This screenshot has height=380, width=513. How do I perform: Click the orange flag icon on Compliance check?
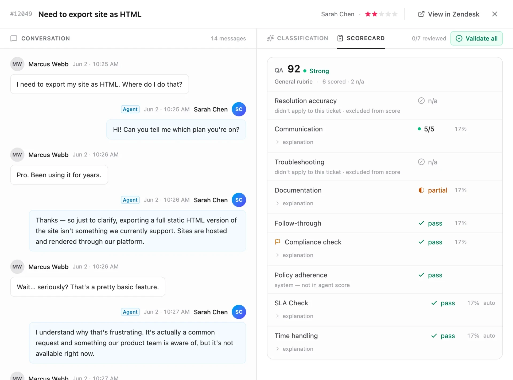278,242
